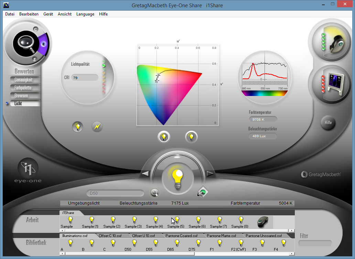This screenshot has width=355, height=259.
Task: Select D55 illuminant bulb
Action: (155, 243)
